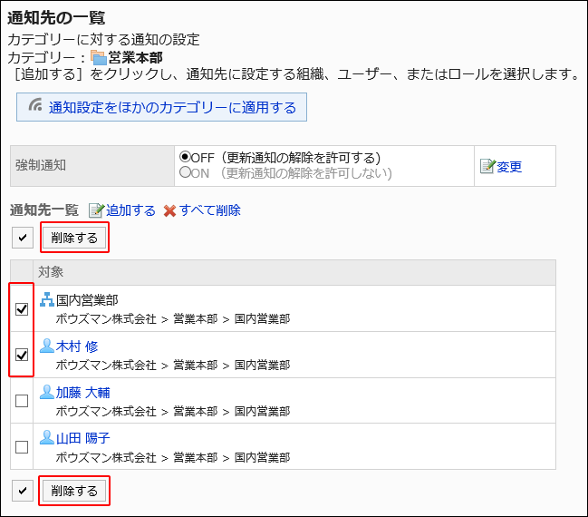This screenshot has height=517, width=588.
Task: Click the 変更 link
Action: pos(509,167)
